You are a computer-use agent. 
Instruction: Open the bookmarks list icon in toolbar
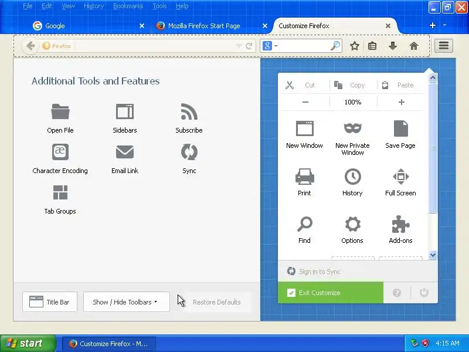pyautogui.click(x=372, y=46)
